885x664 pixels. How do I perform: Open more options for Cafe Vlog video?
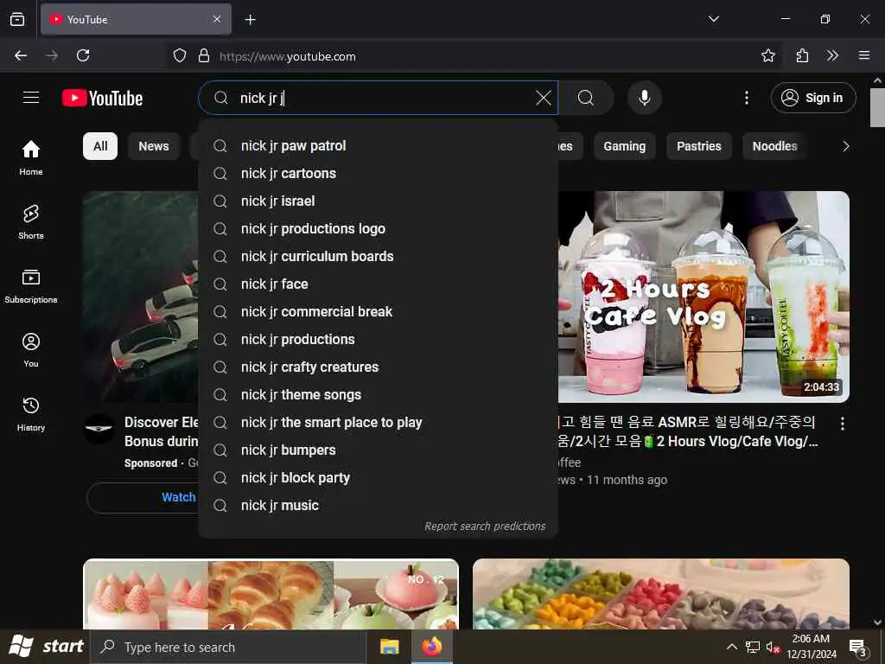[842, 424]
